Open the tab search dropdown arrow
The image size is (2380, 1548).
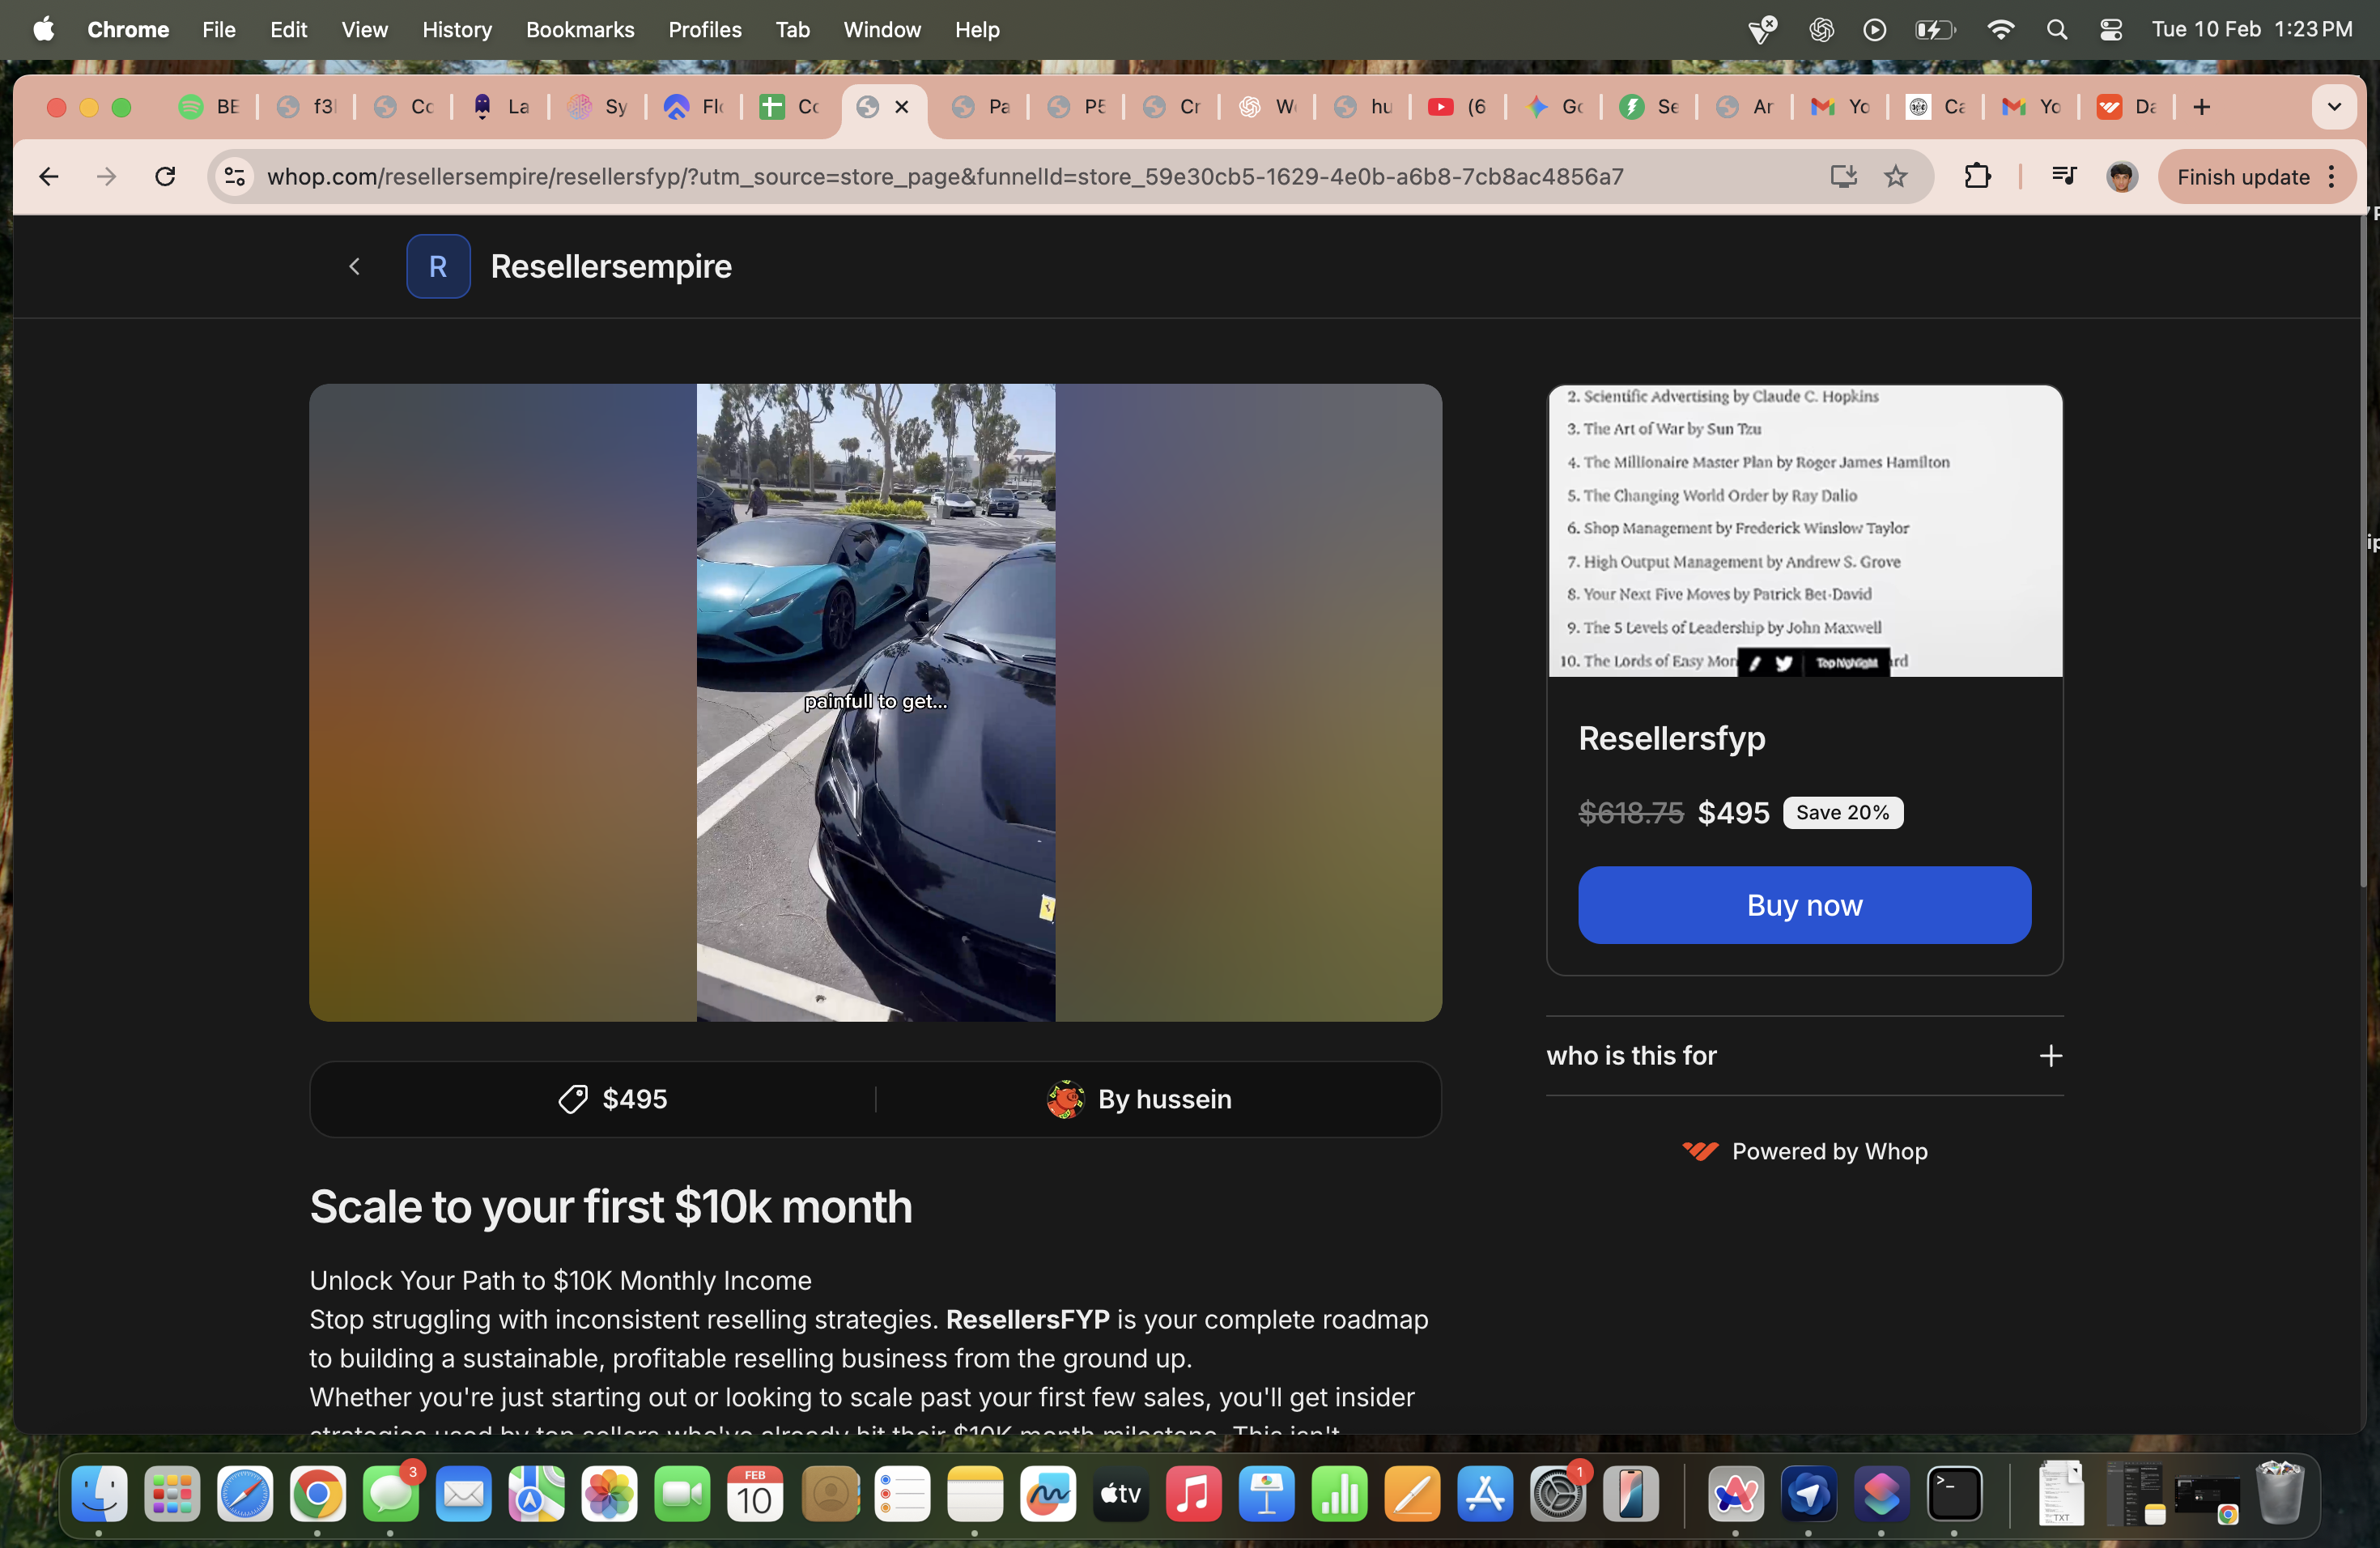coord(2334,107)
